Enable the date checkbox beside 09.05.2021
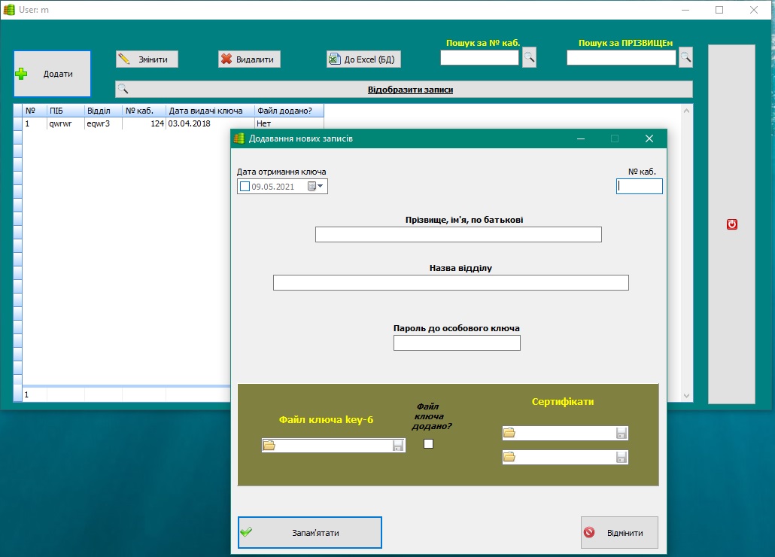The width and height of the screenshot is (775, 557). pyautogui.click(x=245, y=187)
